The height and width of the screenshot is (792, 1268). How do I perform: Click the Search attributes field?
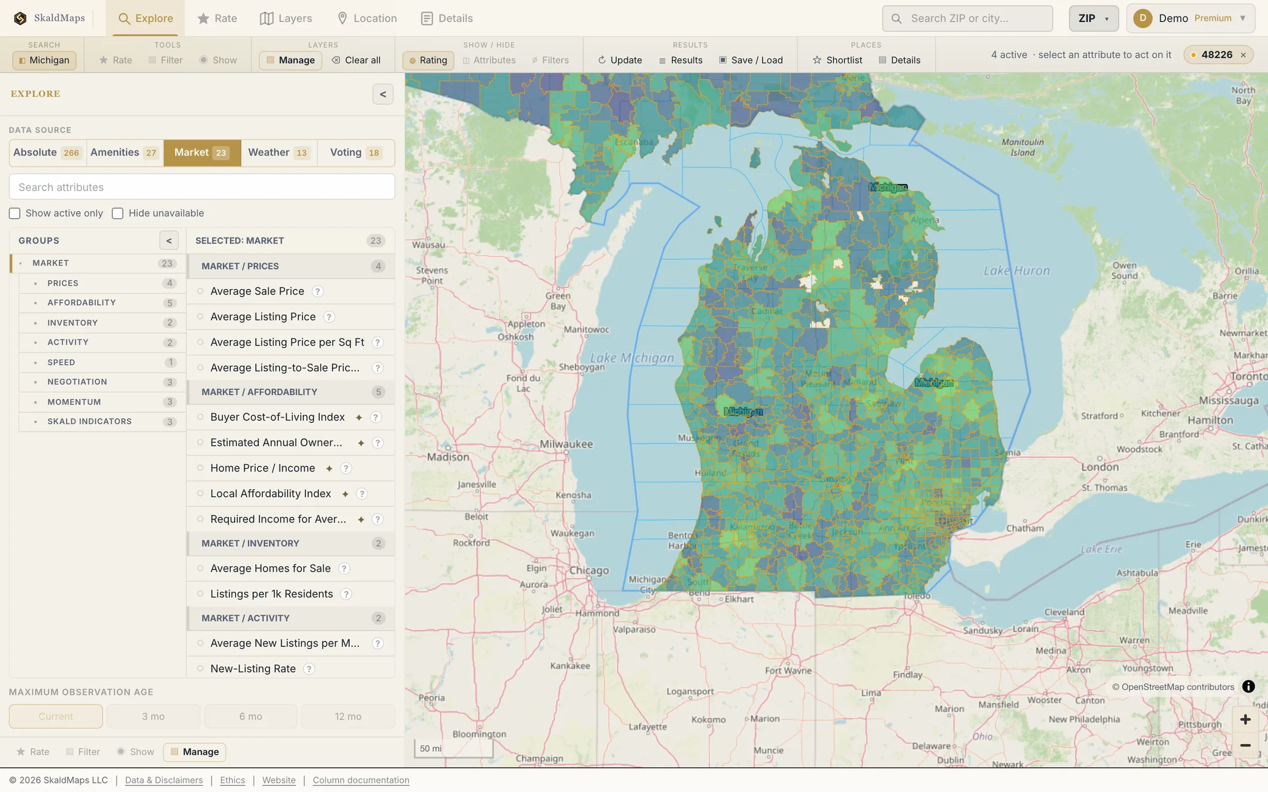(202, 187)
